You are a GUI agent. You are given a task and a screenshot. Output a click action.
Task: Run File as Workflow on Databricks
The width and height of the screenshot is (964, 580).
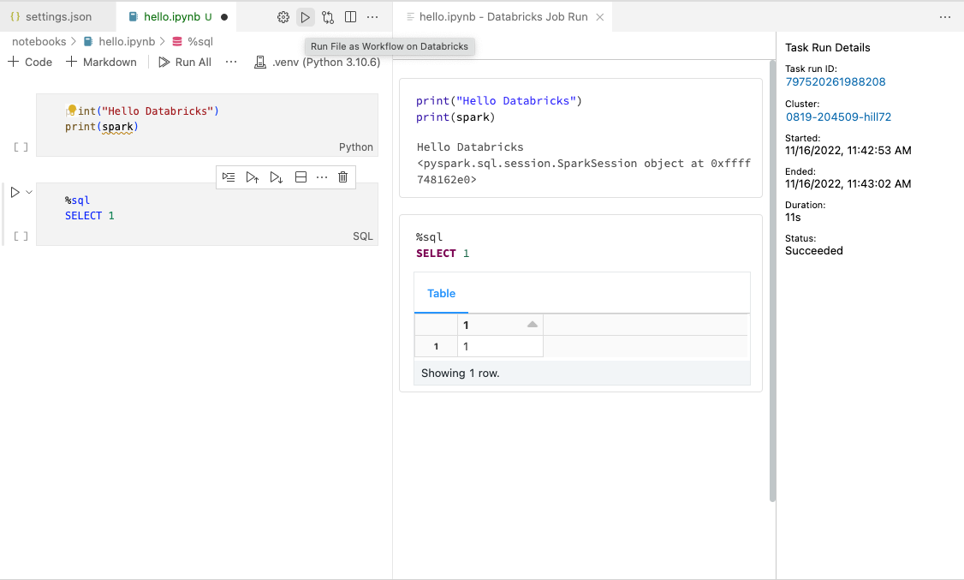coord(305,17)
